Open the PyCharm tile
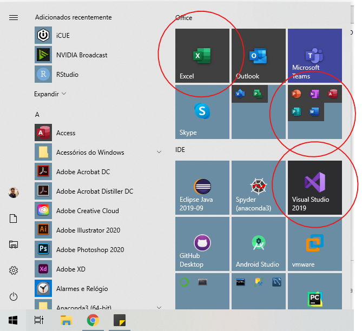The width and height of the screenshot is (362, 331). 315,292
